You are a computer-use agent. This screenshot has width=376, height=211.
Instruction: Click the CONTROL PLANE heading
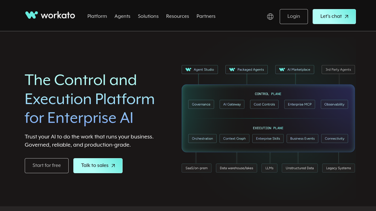point(268,94)
